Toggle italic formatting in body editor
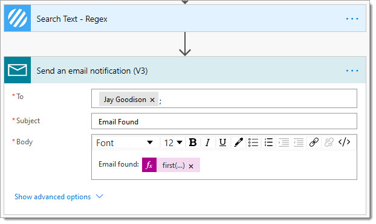The width and height of the screenshot is (376, 224). (x=208, y=142)
